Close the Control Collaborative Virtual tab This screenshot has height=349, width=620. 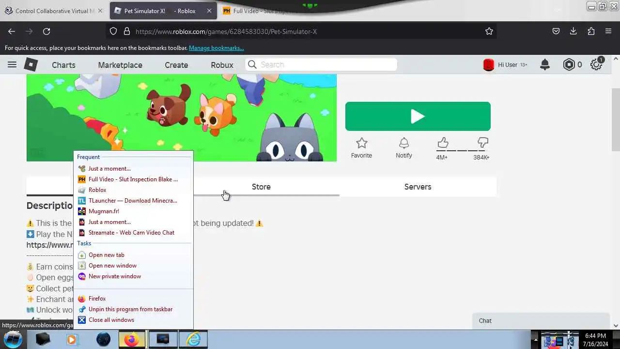(x=101, y=11)
